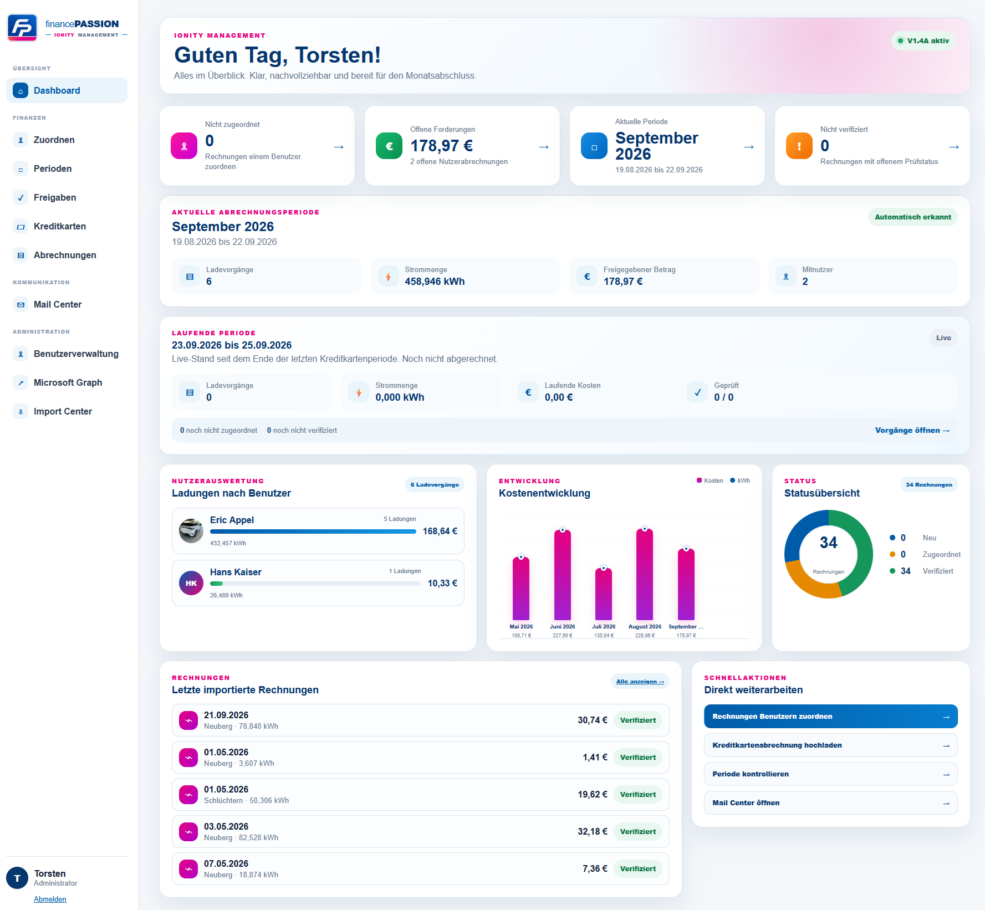Open Dashboard via its home icon
985x910 pixels.
coord(21,90)
